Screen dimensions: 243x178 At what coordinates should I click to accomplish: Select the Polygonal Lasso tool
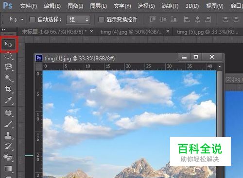pyautogui.click(x=8, y=66)
